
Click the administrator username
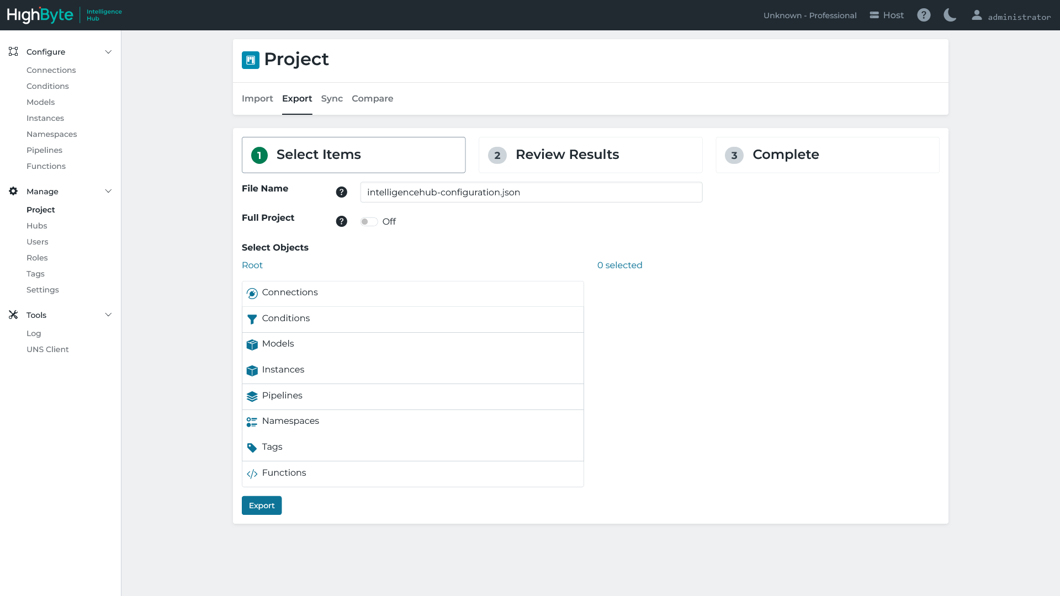pyautogui.click(x=1019, y=17)
